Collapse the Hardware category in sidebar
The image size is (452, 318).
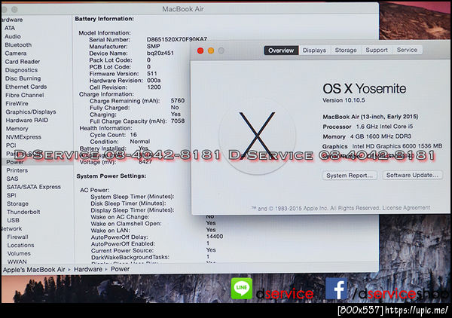pyautogui.click(x=11, y=20)
